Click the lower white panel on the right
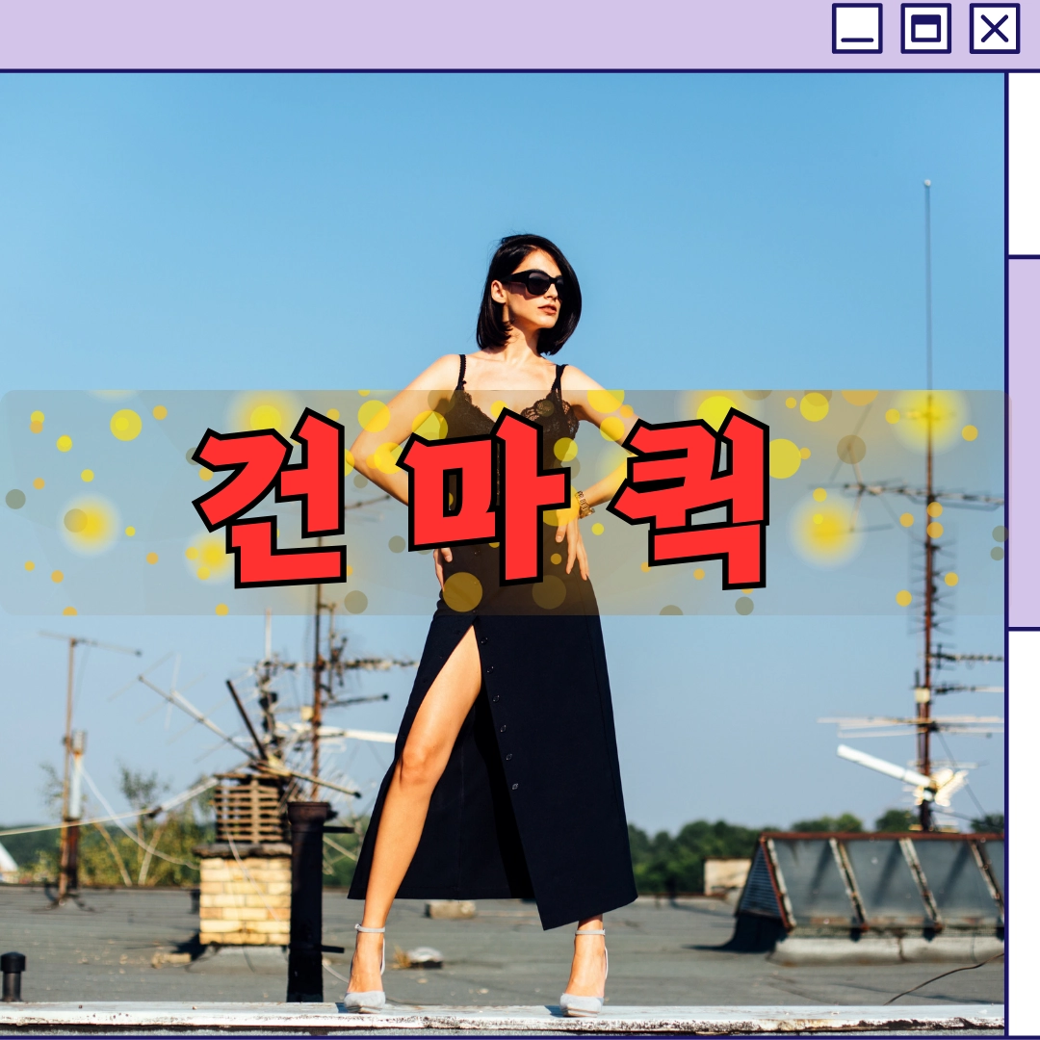Image resolution: width=1040 pixels, height=1040 pixels. (x=1024, y=834)
